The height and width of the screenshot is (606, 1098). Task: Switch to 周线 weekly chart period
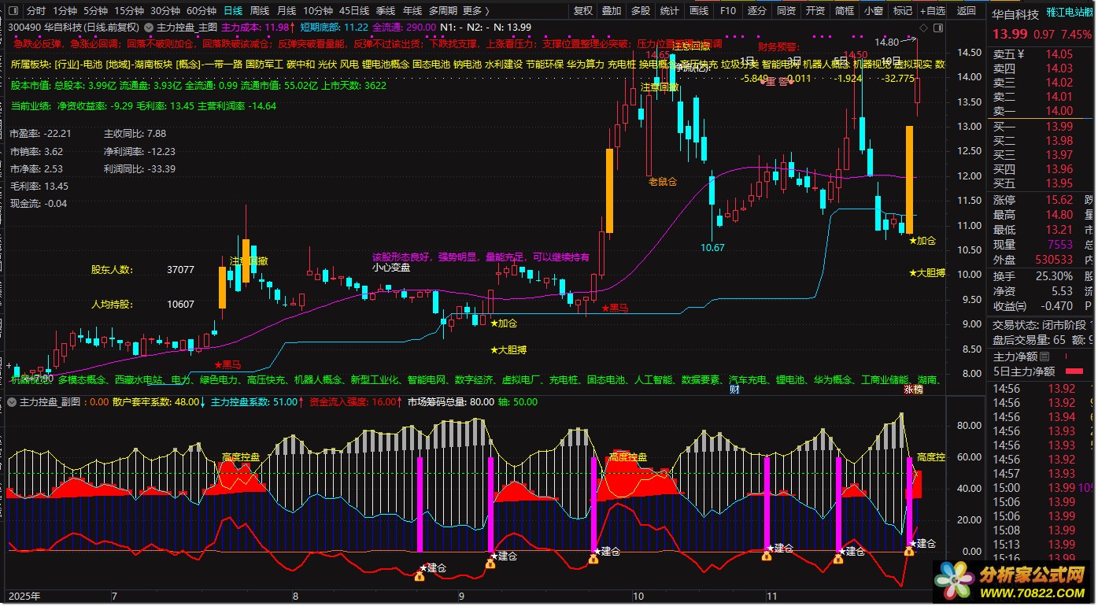[x=260, y=11]
